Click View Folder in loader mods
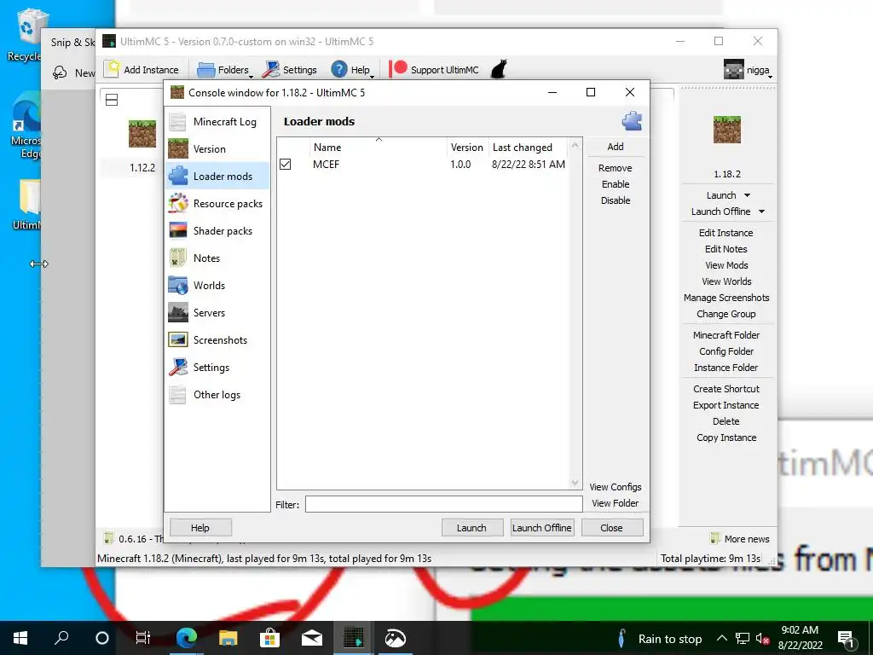Screen dimensions: 873x655 (616, 503)
